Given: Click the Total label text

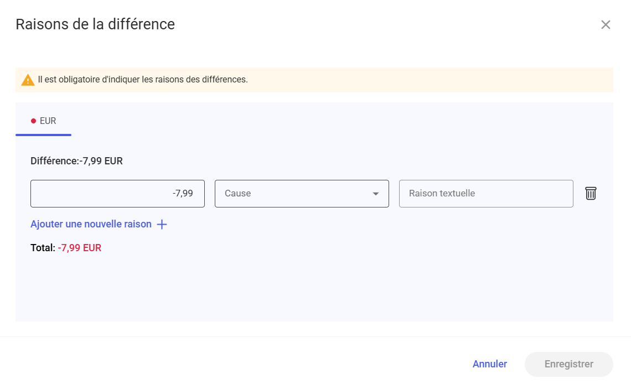Looking at the screenshot, I should click(43, 248).
